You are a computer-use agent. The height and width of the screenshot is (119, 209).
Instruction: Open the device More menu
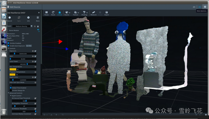click(x=38, y=18)
